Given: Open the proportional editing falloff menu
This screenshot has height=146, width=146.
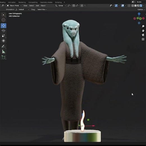Looking at the screenshot, I should pos(85,6).
